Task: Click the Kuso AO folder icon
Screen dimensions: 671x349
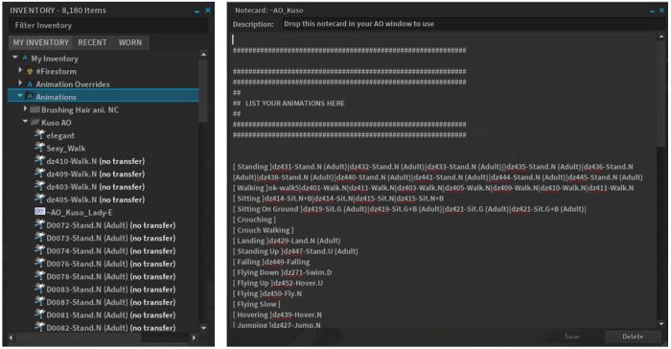Action: (x=35, y=123)
